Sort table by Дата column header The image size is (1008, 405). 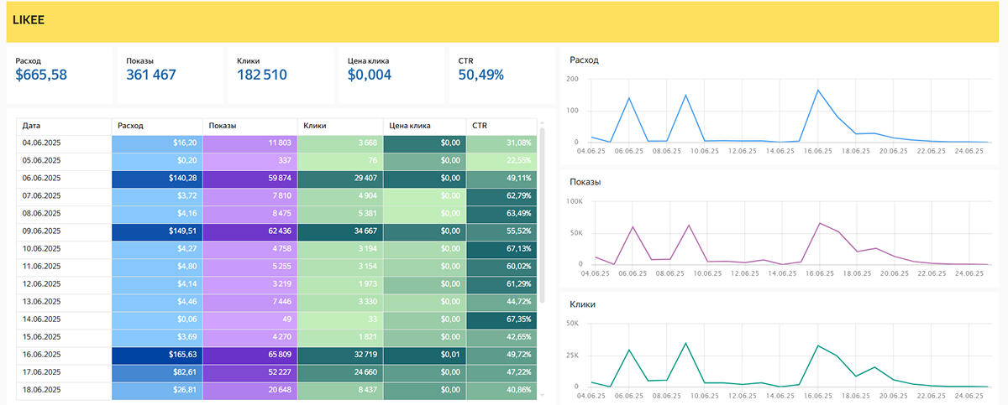64,126
